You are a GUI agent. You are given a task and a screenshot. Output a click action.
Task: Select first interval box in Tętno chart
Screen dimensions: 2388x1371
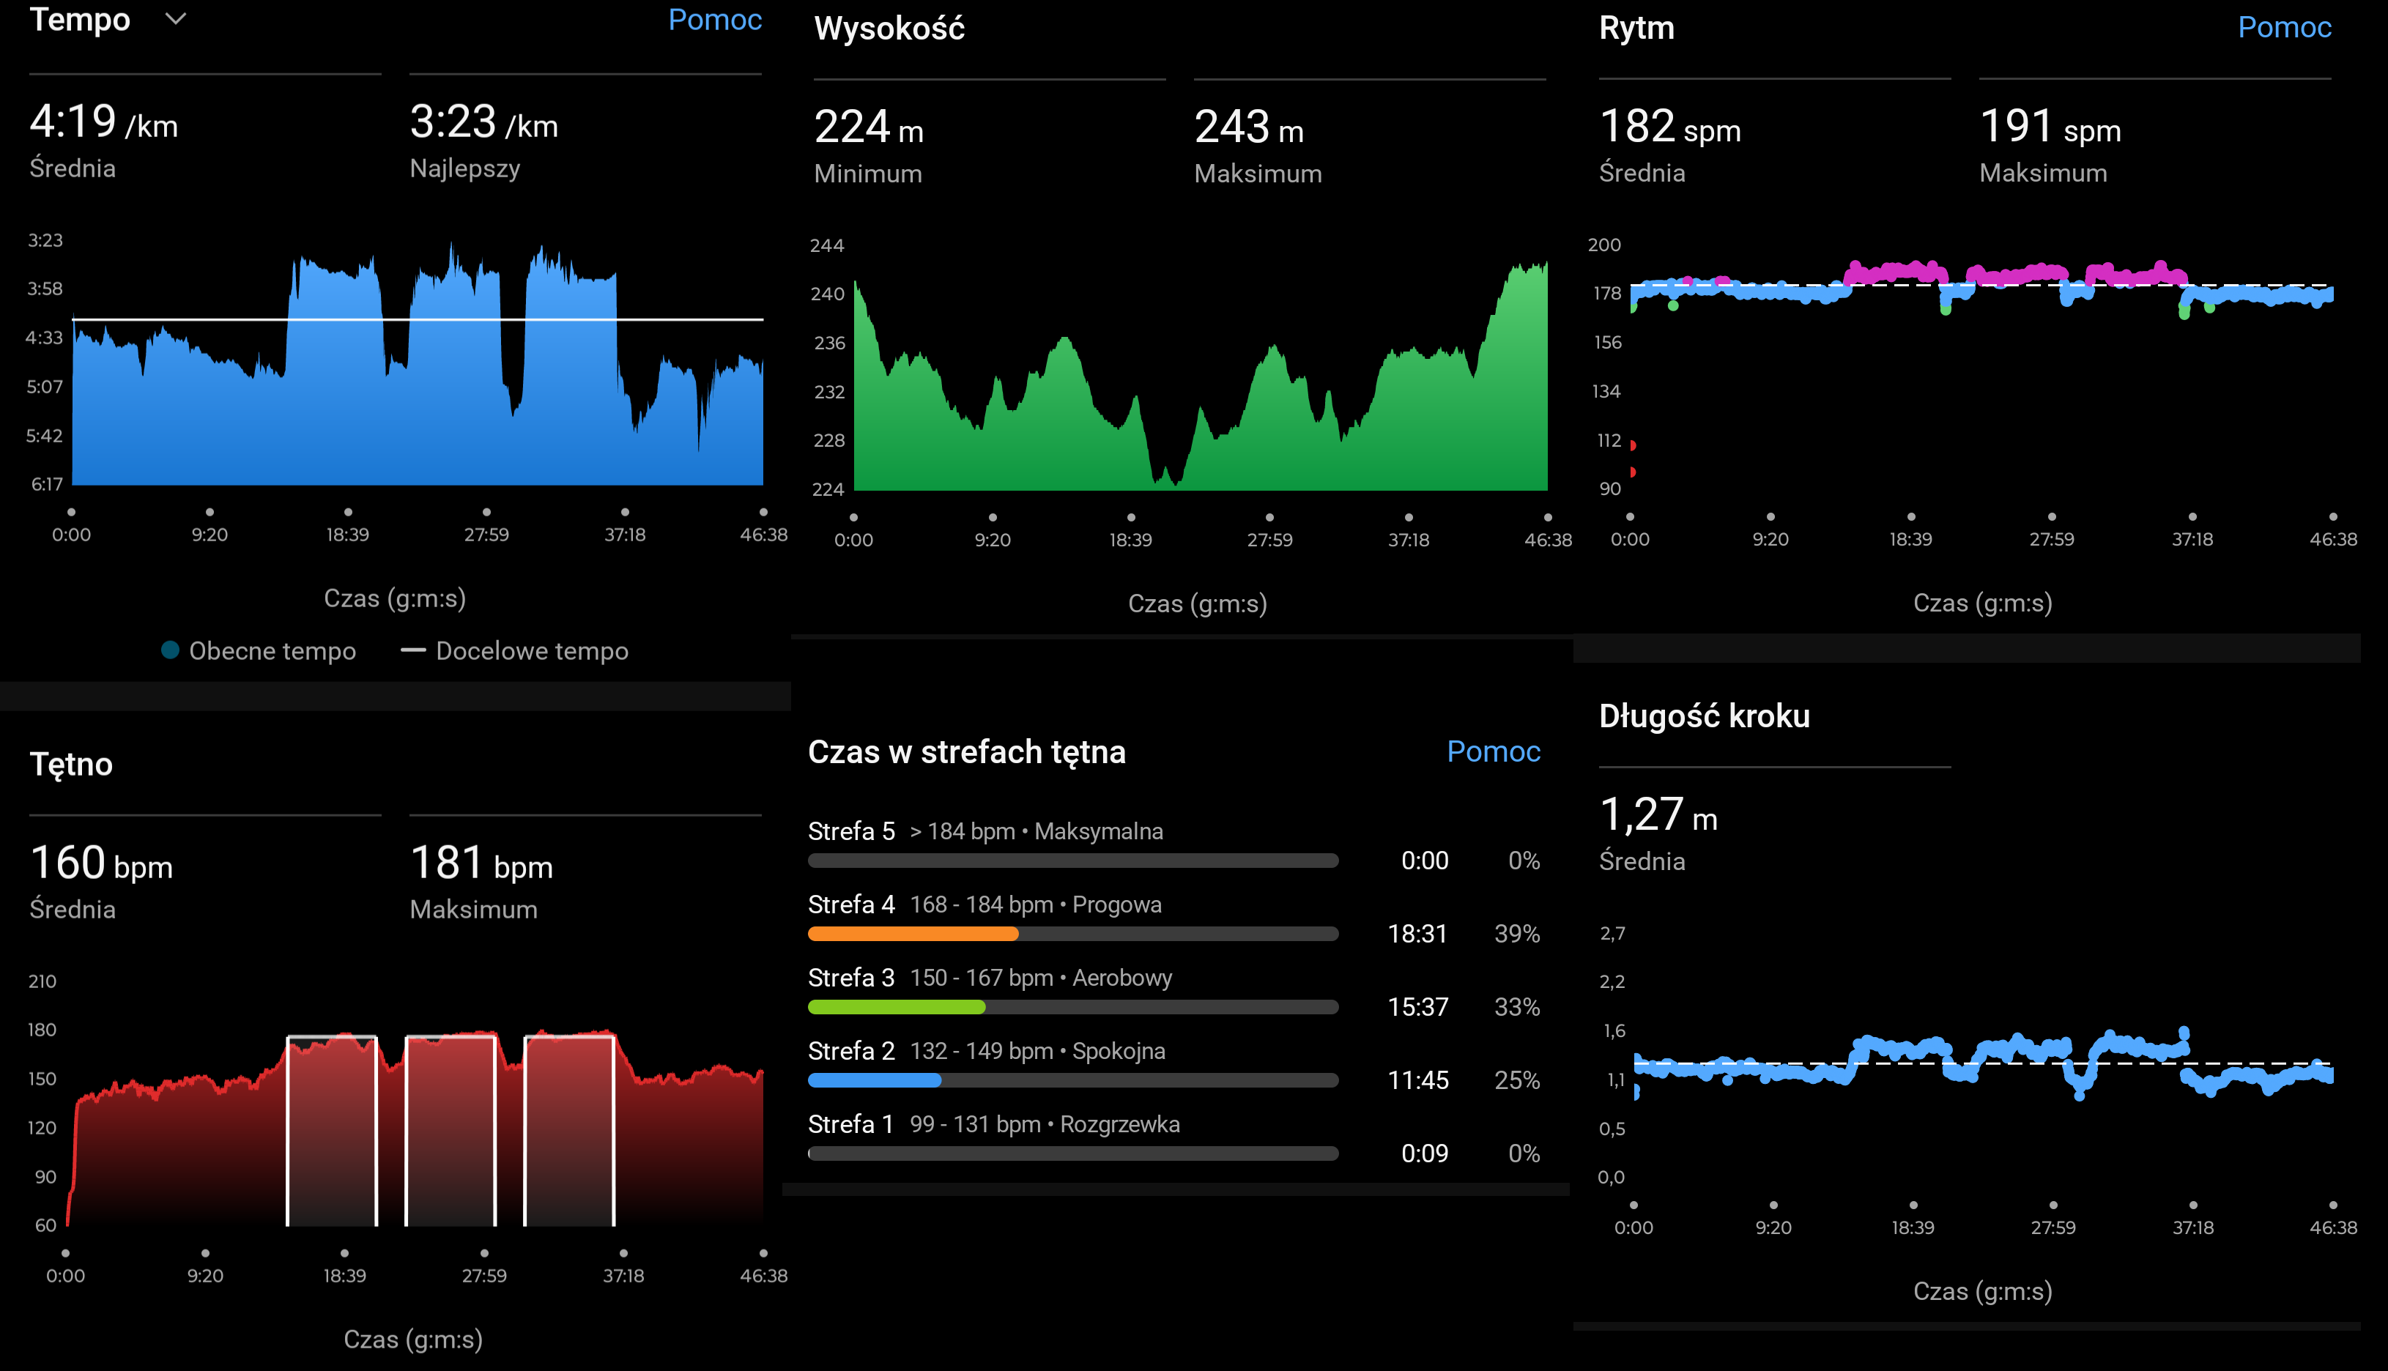point(331,1130)
